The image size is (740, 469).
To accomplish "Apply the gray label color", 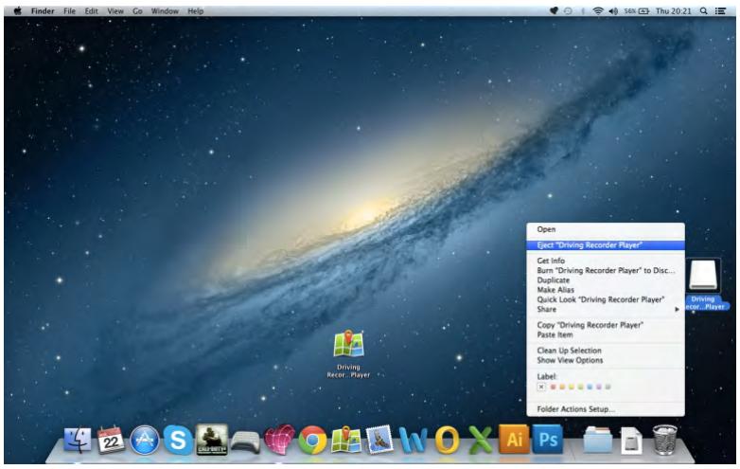I will [x=608, y=387].
